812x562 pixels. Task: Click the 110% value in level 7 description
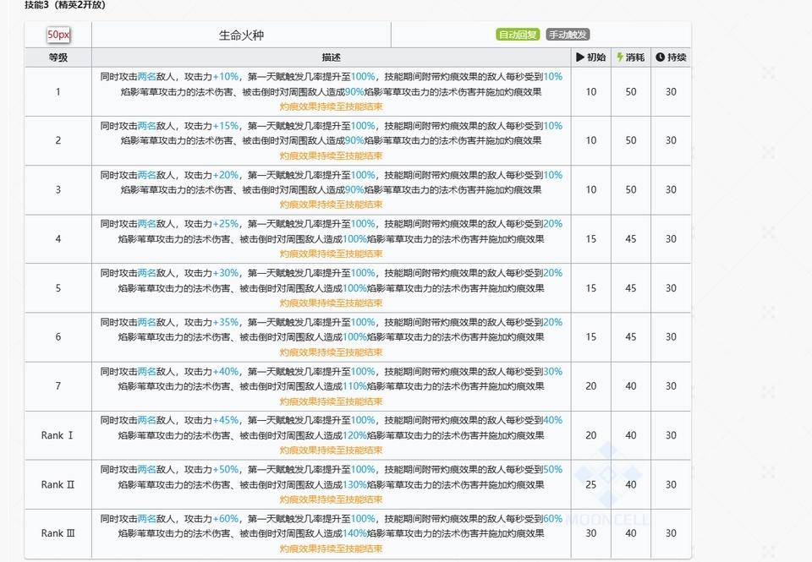pos(354,386)
